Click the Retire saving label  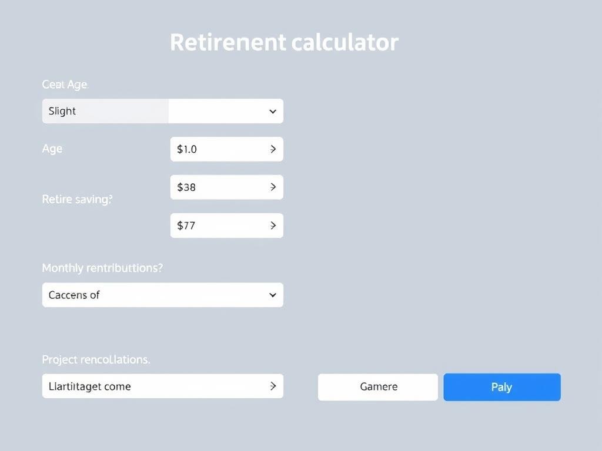point(77,199)
